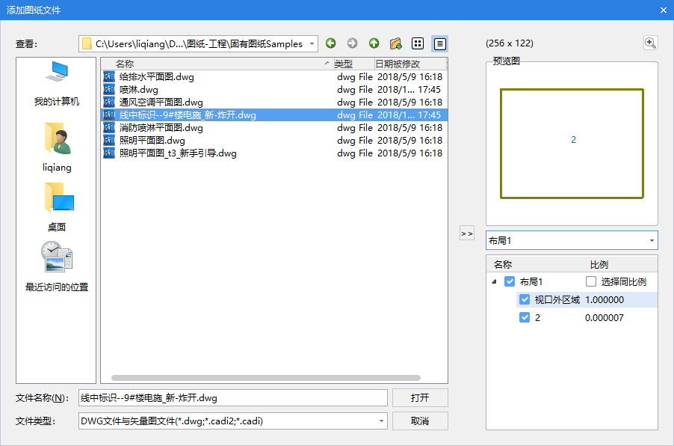
Task: Open the 布局1 layout dropdown
Action: (652, 241)
